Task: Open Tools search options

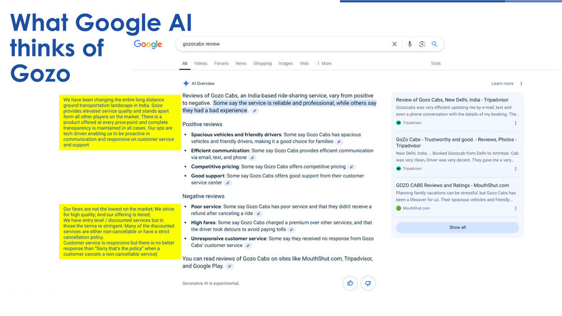Action: pos(436,64)
